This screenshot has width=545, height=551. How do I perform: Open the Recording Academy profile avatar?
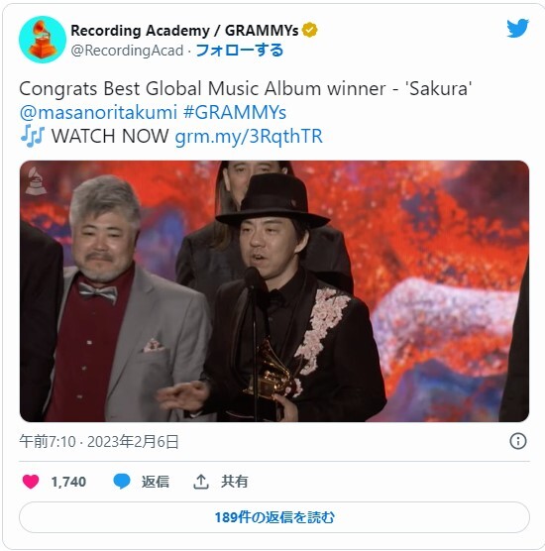pos(43,40)
